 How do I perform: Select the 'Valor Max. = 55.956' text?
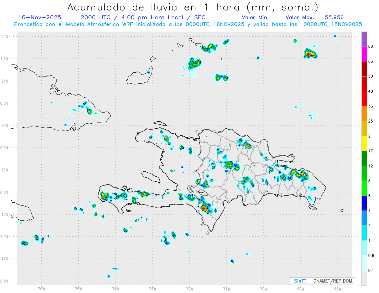tap(315, 17)
